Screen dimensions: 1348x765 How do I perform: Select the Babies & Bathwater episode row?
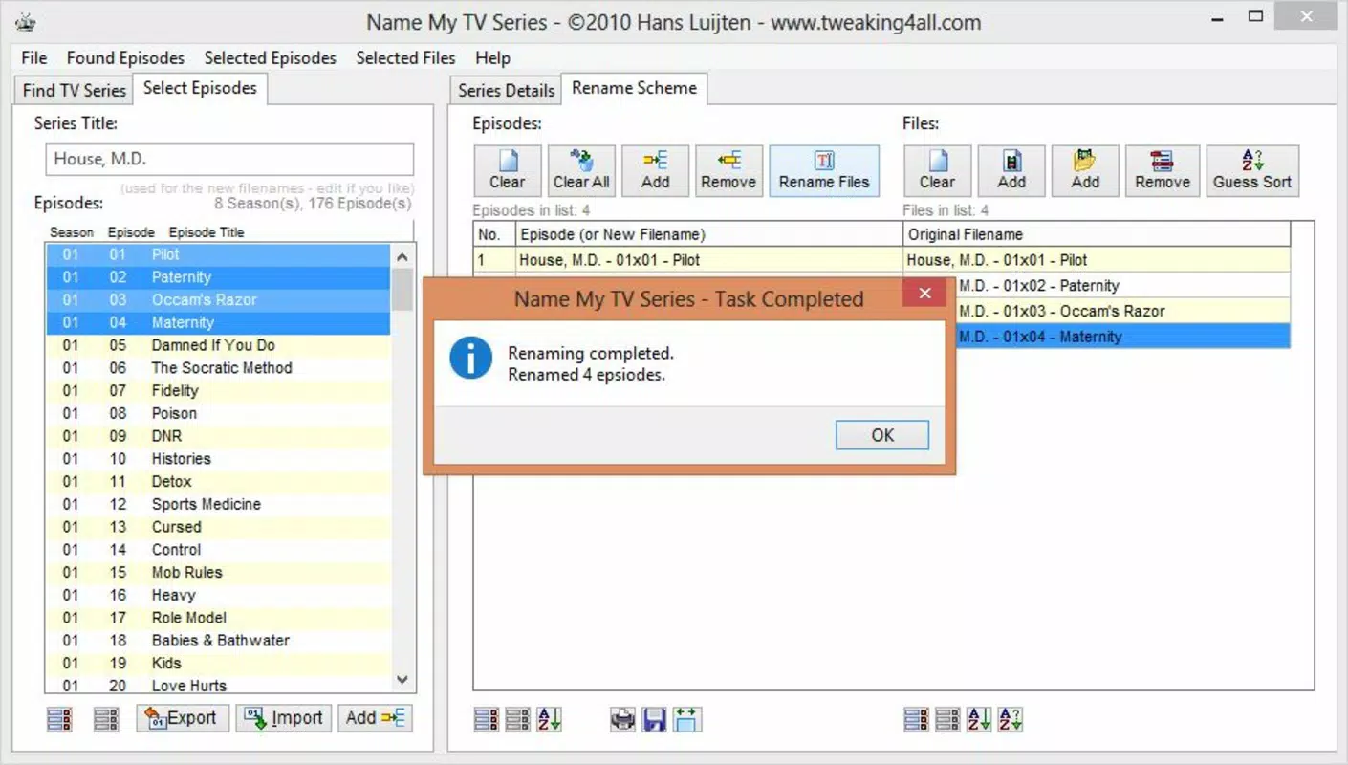tap(218, 641)
